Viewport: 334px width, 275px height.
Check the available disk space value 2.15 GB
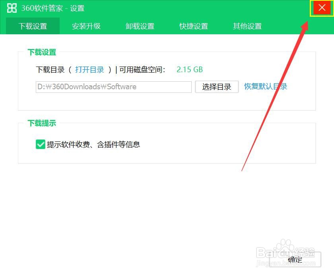(190, 69)
